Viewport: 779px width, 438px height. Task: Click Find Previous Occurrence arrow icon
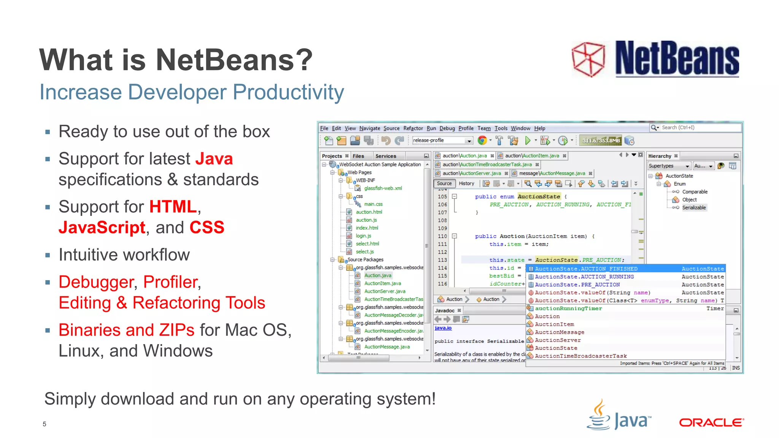tap(538, 184)
